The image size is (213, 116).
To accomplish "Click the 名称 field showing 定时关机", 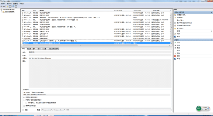I will [x=100, y=52].
